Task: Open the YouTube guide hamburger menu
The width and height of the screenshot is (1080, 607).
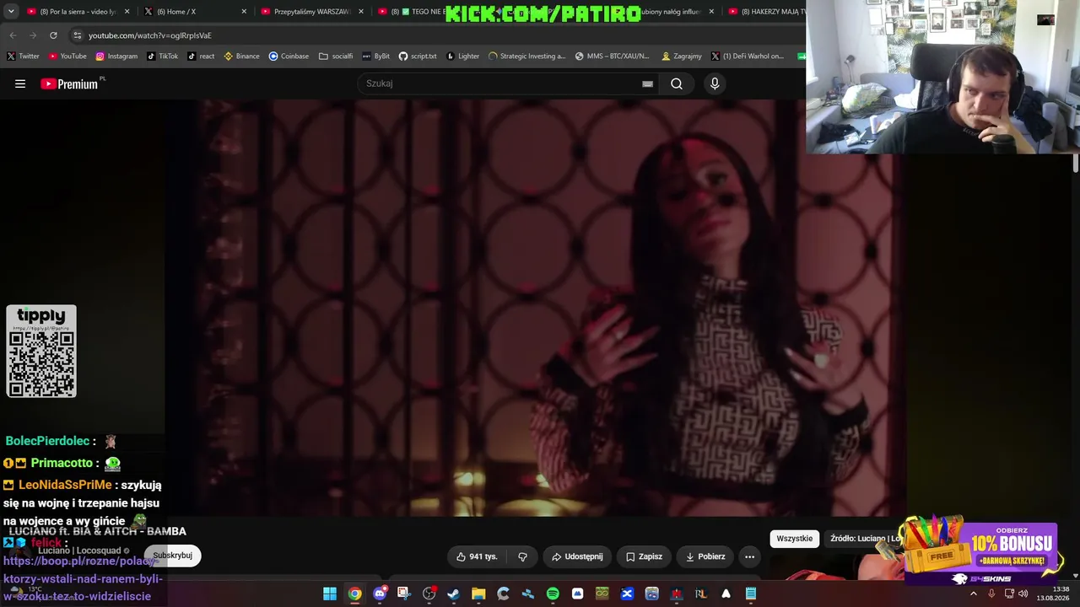Action: point(20,83)
